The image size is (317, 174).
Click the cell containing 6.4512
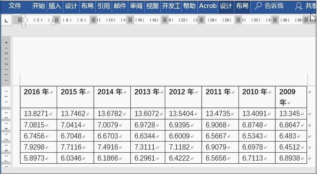(x=291, y=147)
